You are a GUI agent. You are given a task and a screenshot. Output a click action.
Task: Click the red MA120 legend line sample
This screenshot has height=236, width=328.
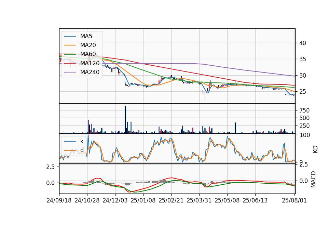tap(70, 63)
